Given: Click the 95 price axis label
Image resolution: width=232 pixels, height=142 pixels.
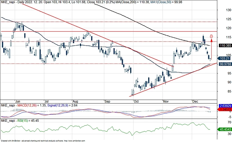Looking at the screenshot, I should (229, 73).
